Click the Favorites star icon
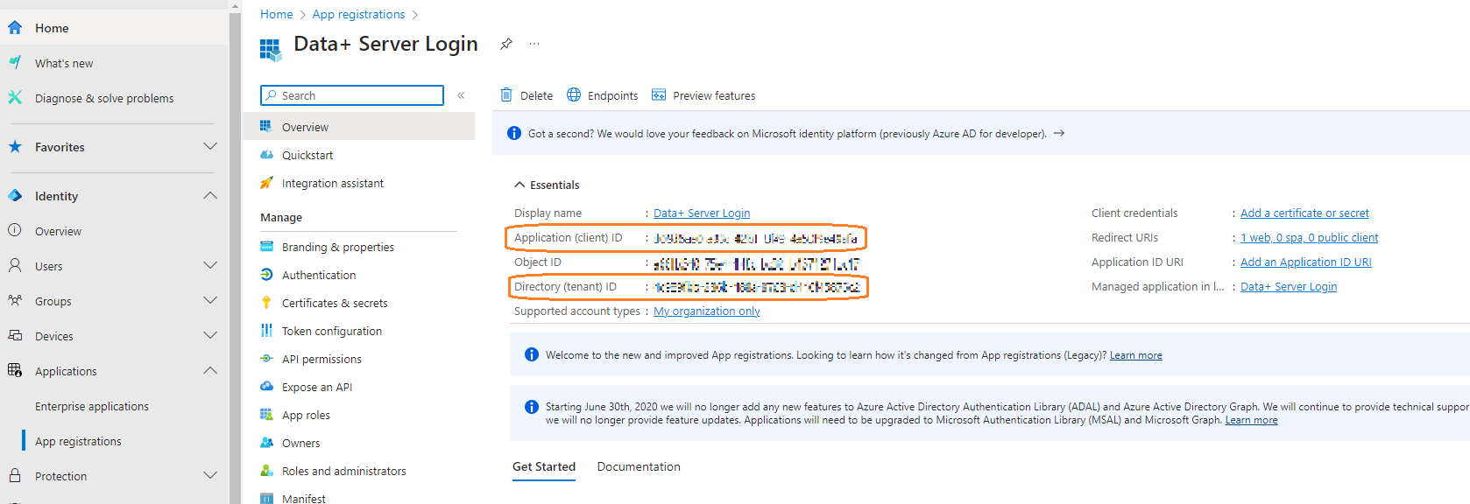Viewport: 1470px width, 504px height. pyautogui.click(x=15, y=147)
